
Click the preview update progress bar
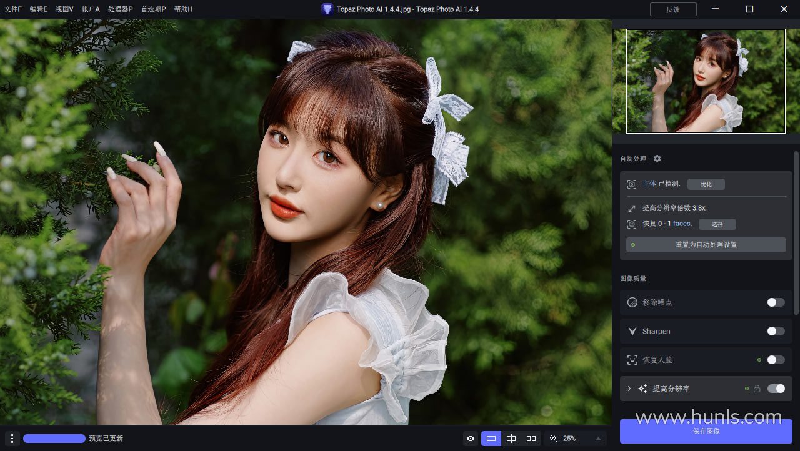click(54, 439)
